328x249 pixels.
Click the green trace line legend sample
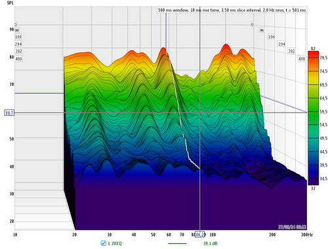point(177,243)
